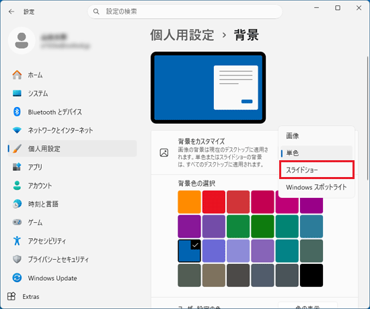Viewport: 370px width, 309px height.
Task: Pick the black background color swatch
Action: pos(311,275)
